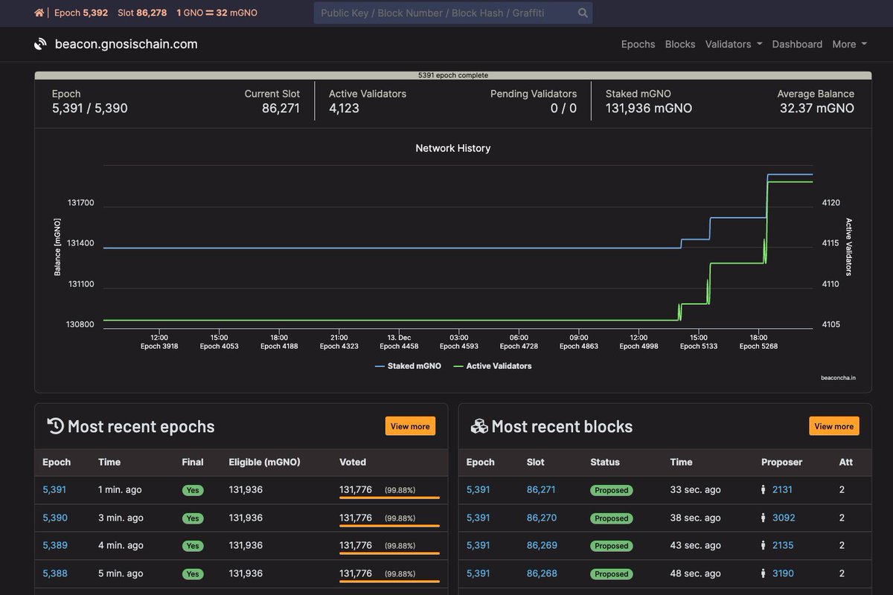Click proposer person icon next to 2131
This screenshot has height=595, width=893.
764,490
